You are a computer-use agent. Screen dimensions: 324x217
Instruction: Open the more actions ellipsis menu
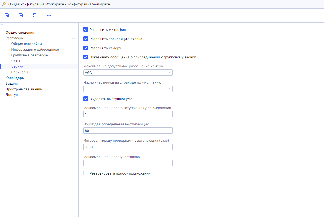pos(49,15)
